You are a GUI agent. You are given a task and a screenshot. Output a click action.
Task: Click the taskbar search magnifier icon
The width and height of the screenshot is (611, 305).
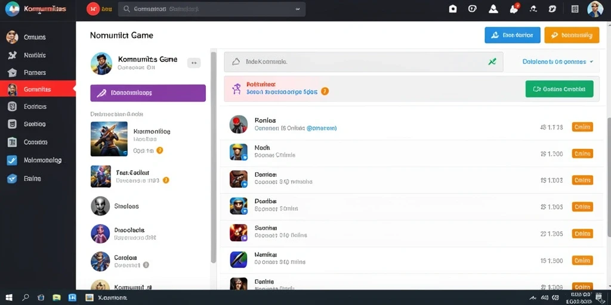point(26,298)
